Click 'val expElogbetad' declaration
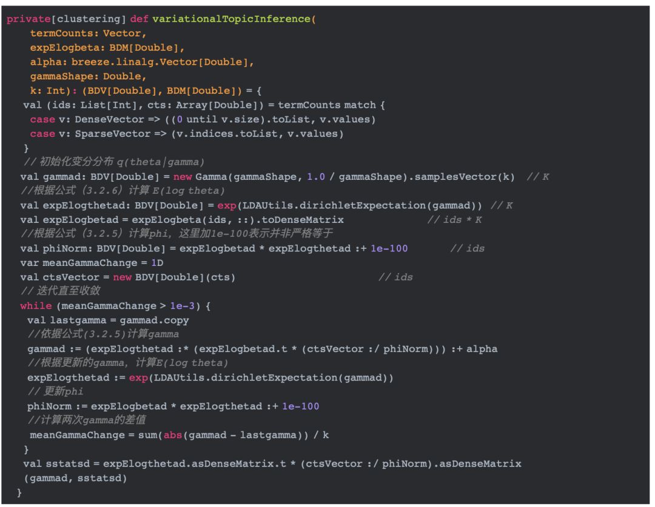Screen dimensions: 655x507 pos(69,220)
